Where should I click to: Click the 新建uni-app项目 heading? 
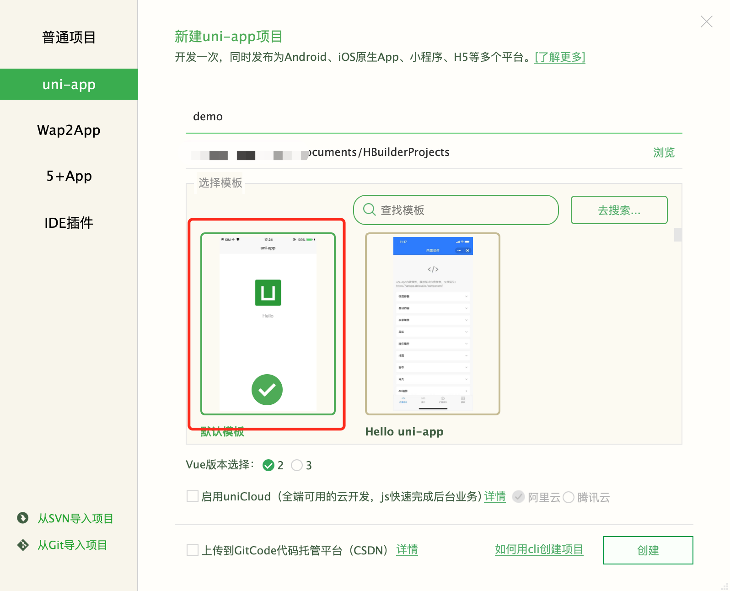pos(229,37)
